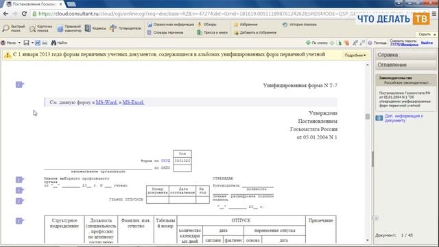439x247 pixels.
Task: Open the Быстрый поиск quick search
Action: (14, 28)
